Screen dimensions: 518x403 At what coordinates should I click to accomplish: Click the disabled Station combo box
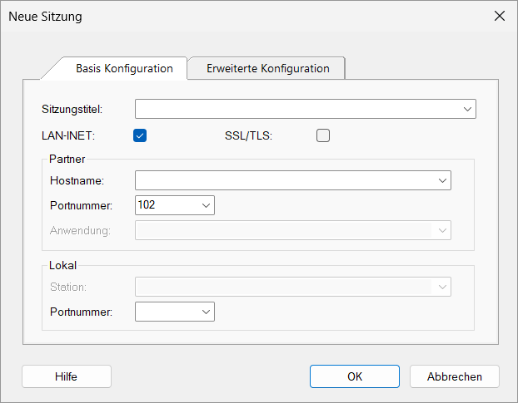(292, 287)
